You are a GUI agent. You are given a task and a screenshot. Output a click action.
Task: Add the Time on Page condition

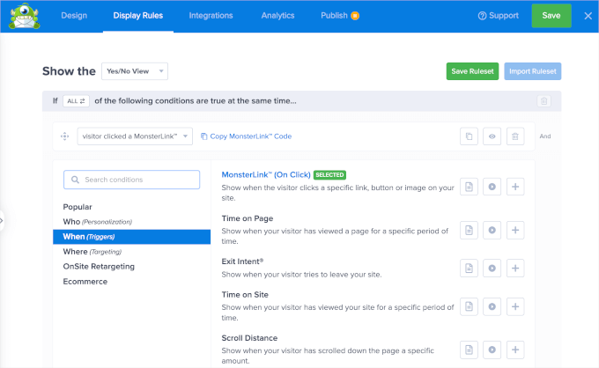pyautogui.click(x=515, y=230)
